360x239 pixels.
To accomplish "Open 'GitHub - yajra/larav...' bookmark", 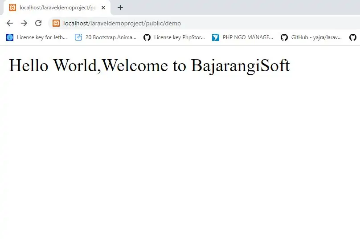I will [311, 37].
